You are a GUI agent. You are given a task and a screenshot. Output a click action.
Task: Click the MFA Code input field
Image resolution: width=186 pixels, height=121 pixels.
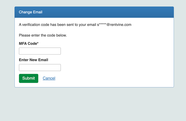coord(40,51)
